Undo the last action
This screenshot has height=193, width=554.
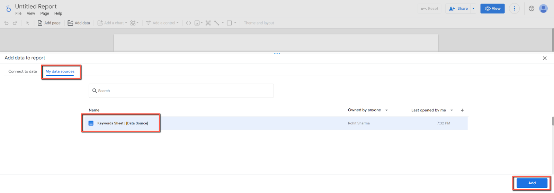(6, 23)
